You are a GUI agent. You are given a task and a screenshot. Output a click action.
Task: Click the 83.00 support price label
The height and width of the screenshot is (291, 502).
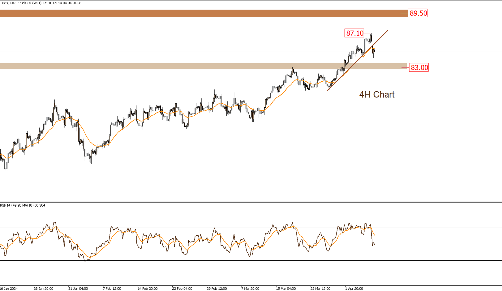tap(419, 67)
